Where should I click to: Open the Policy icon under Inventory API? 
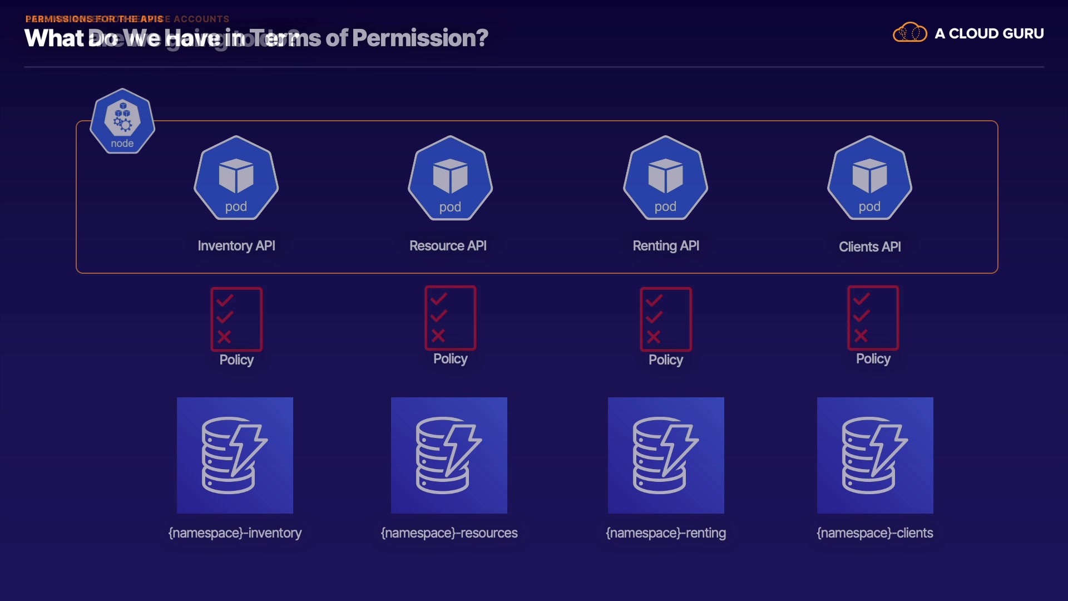click(x=236, y=319)
